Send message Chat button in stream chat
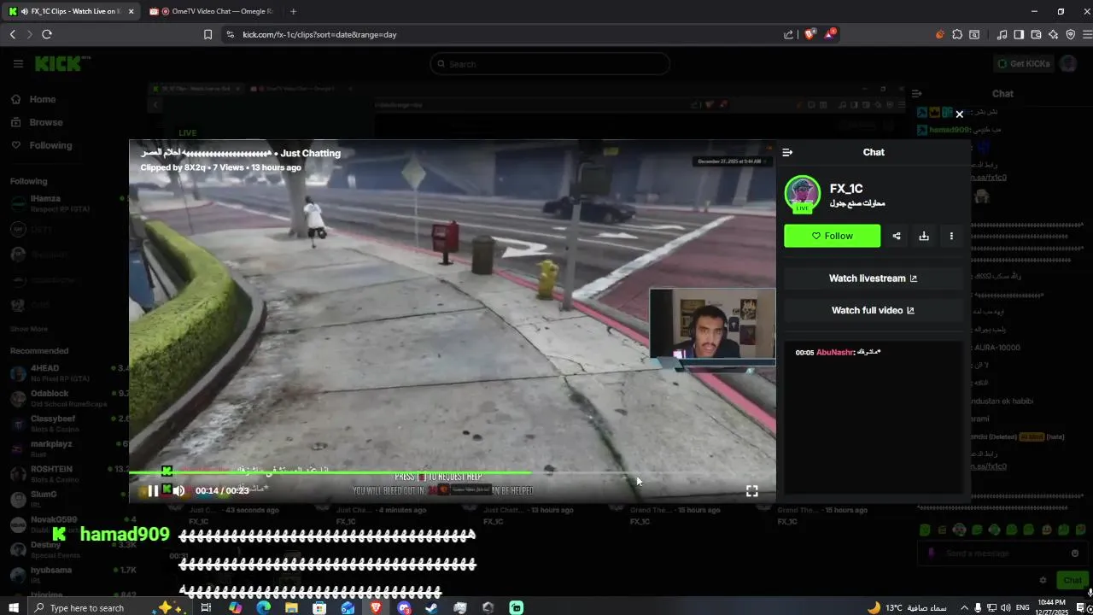The width and height of the screenshot is (1093, 615). (1073, 580)
